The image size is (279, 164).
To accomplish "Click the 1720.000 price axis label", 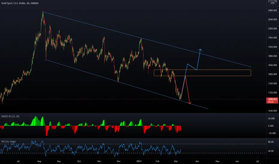I will [x=272, y=92].
